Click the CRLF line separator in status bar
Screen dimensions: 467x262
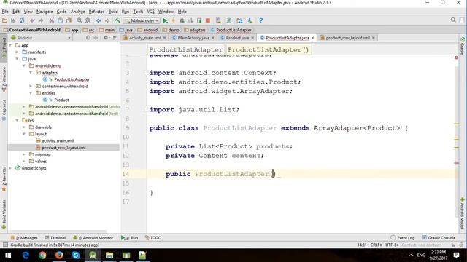coord(376,245)
